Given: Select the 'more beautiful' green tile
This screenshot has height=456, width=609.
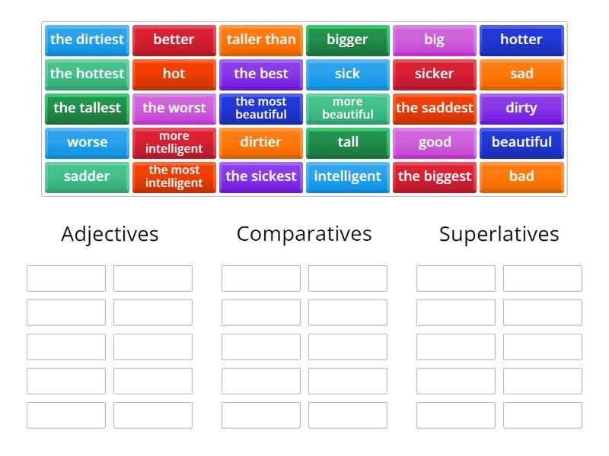Looking at the screenshot, I should (348, 109).
